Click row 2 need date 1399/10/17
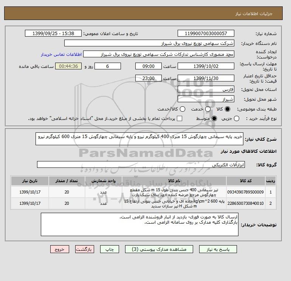 point(30,203)
